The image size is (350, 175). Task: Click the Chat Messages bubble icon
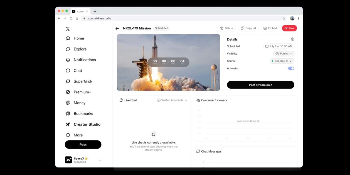198,151
